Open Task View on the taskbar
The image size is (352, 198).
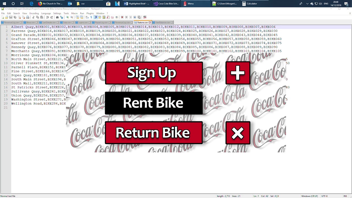[x=22, y=4]
